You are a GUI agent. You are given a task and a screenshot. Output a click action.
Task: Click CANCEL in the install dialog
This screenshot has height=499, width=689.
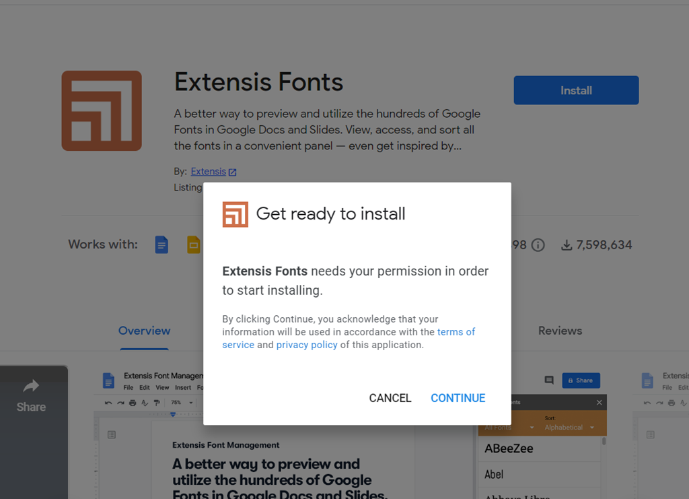tap(390, 398)
